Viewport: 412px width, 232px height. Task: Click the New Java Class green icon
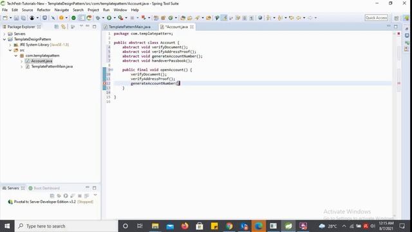click(171, 18)
